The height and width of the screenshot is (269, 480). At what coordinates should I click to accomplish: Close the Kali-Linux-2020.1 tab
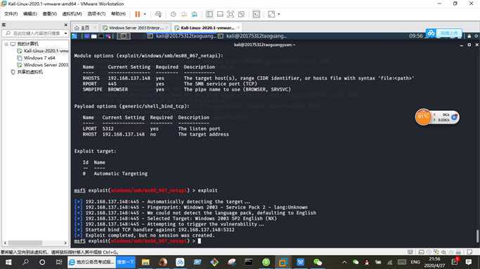(238, 28)
